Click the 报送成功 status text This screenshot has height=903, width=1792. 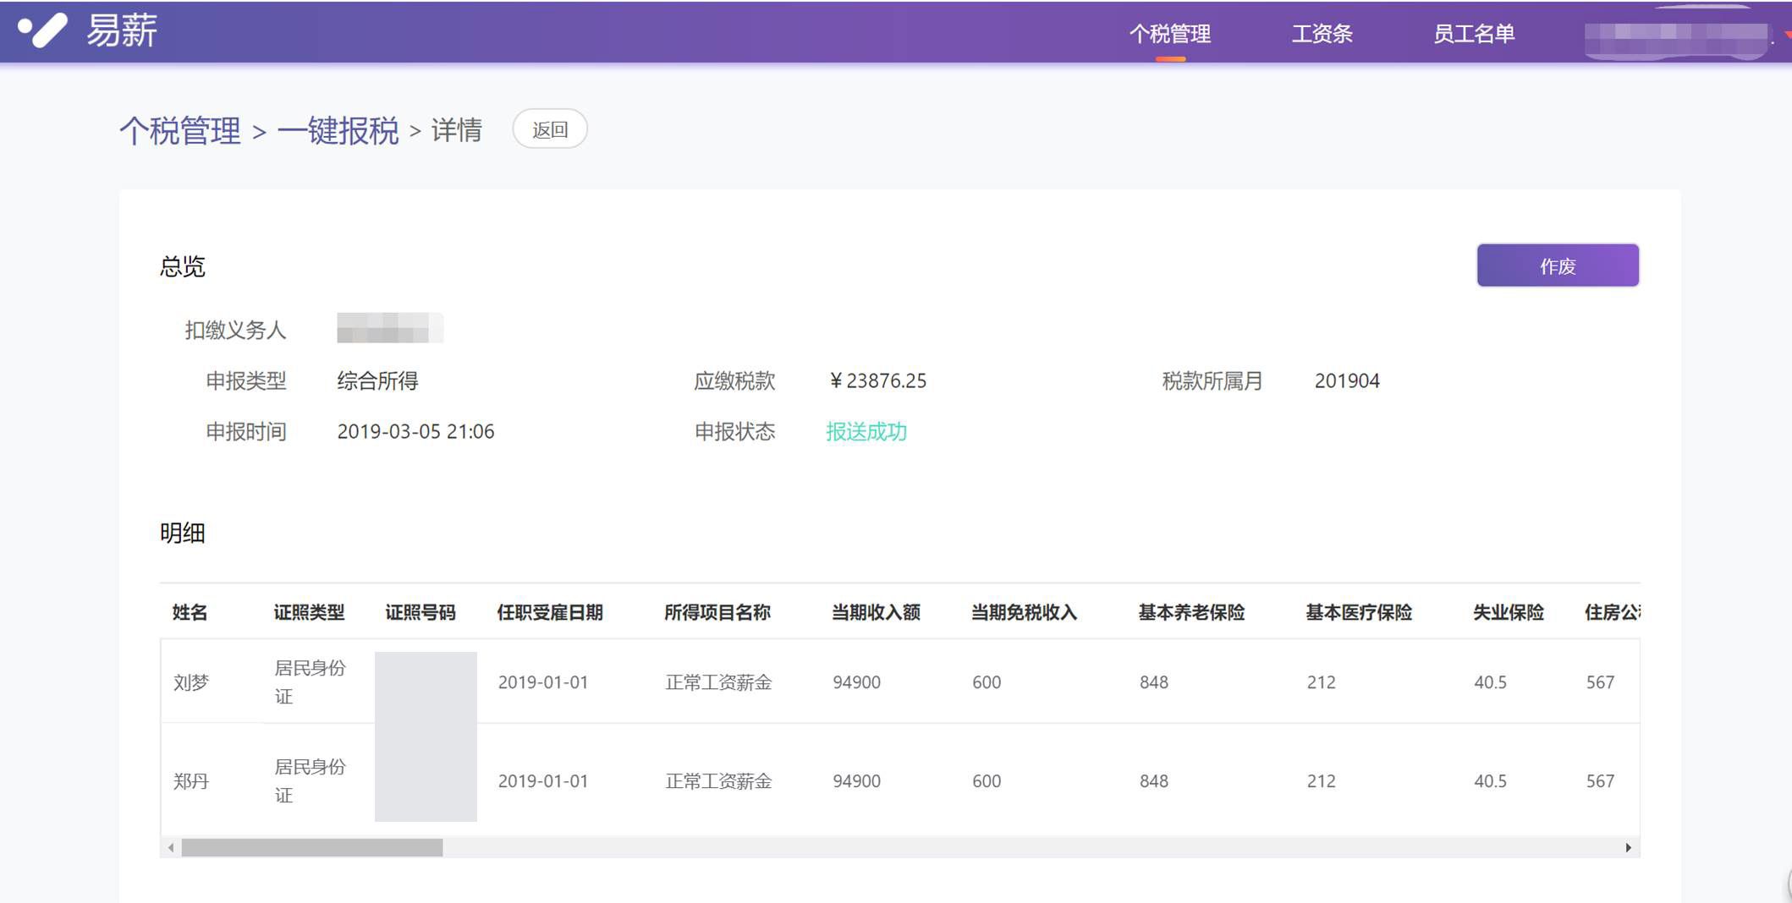(x=866, y=432)
